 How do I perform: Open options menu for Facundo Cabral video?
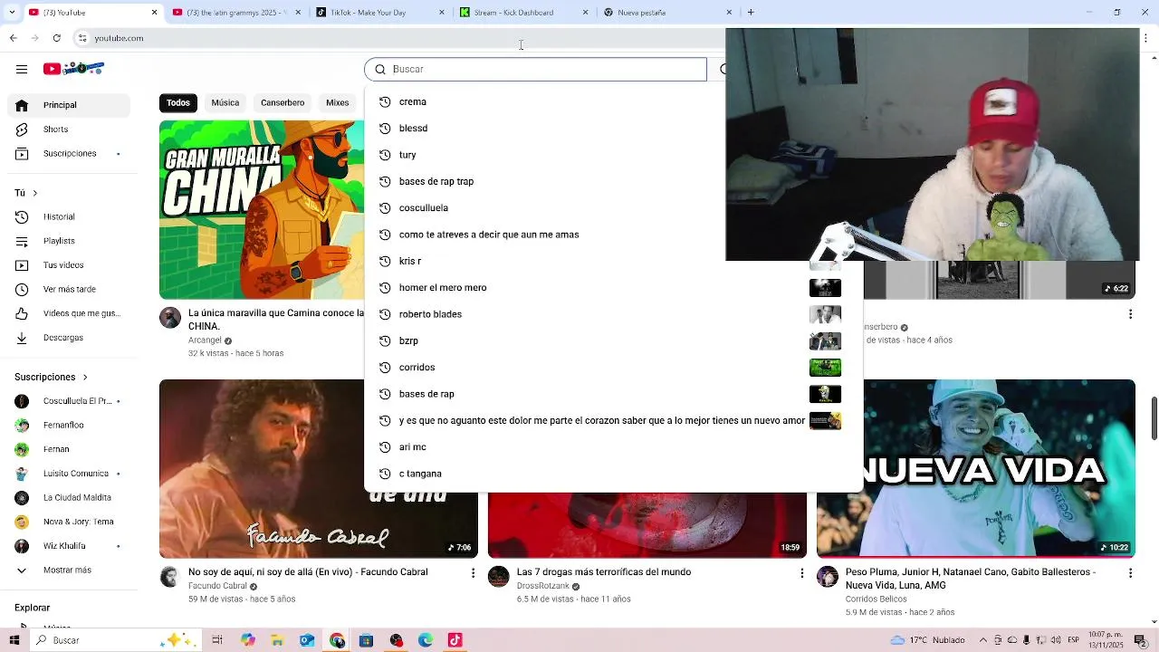click(x=473, y=573)
